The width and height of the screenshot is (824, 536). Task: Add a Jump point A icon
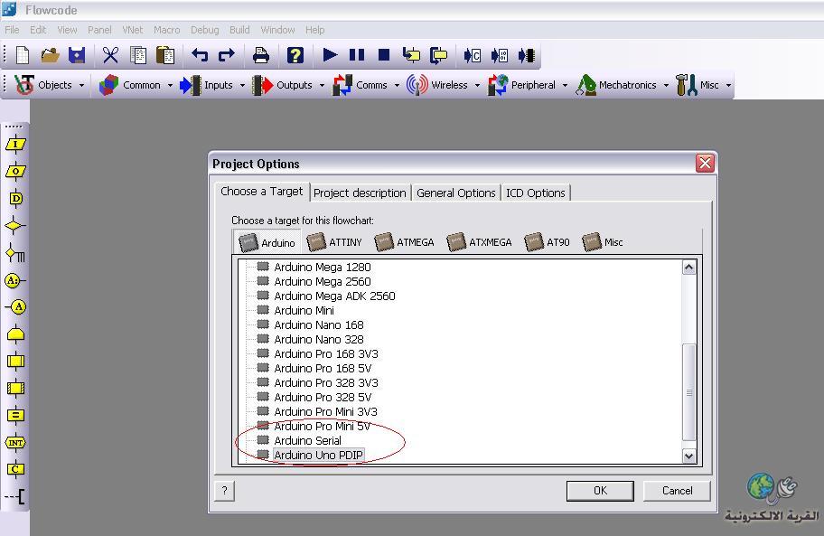click(x=15, y=307)
